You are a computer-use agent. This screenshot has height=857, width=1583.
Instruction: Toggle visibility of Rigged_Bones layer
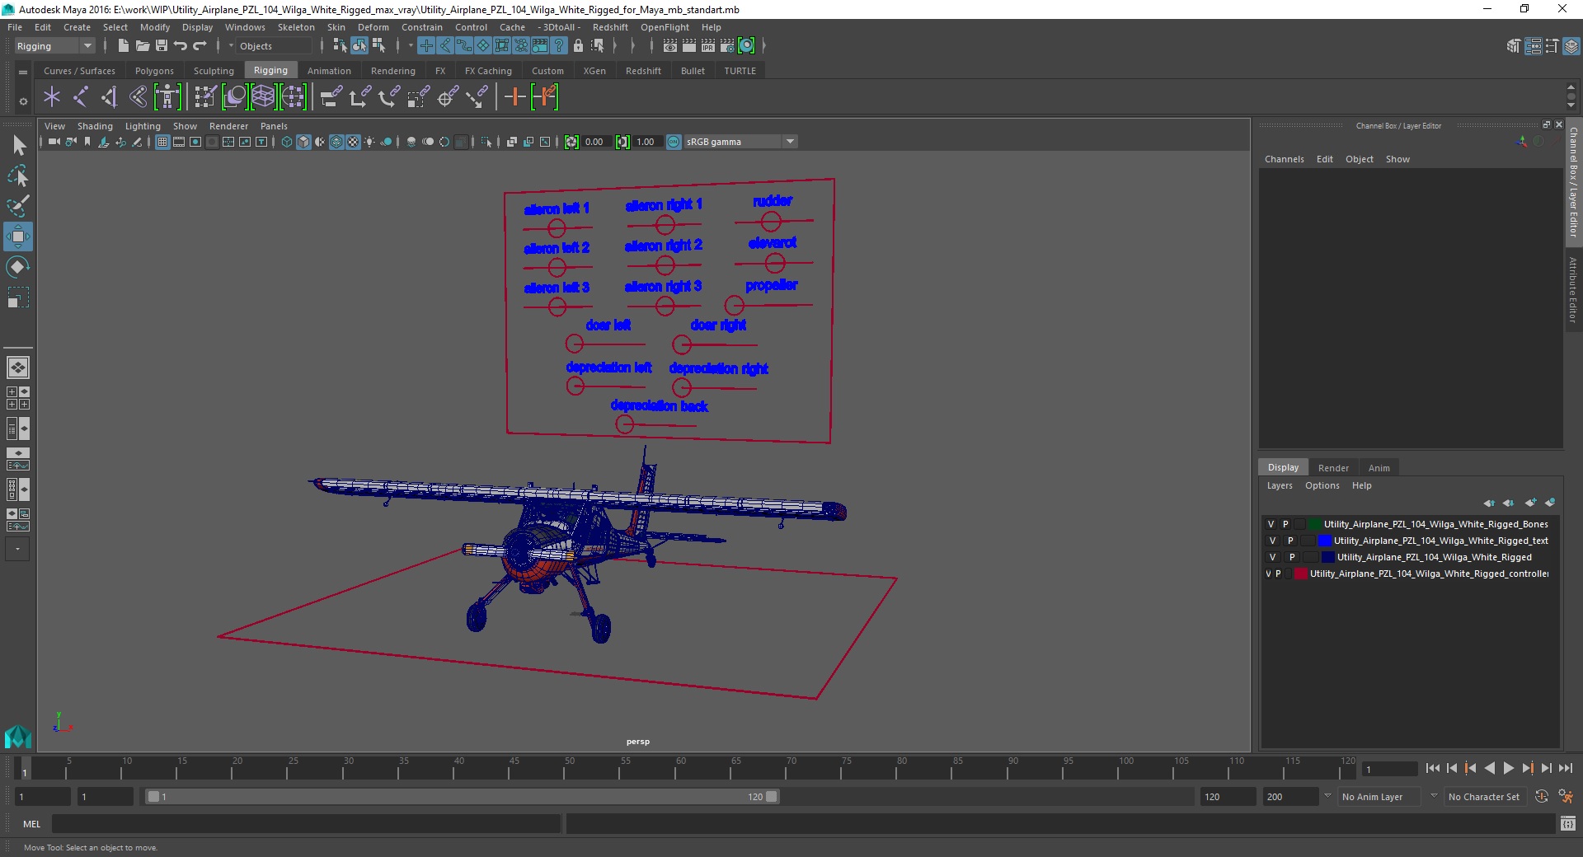pyautogui.click(x=1271, y=524)
